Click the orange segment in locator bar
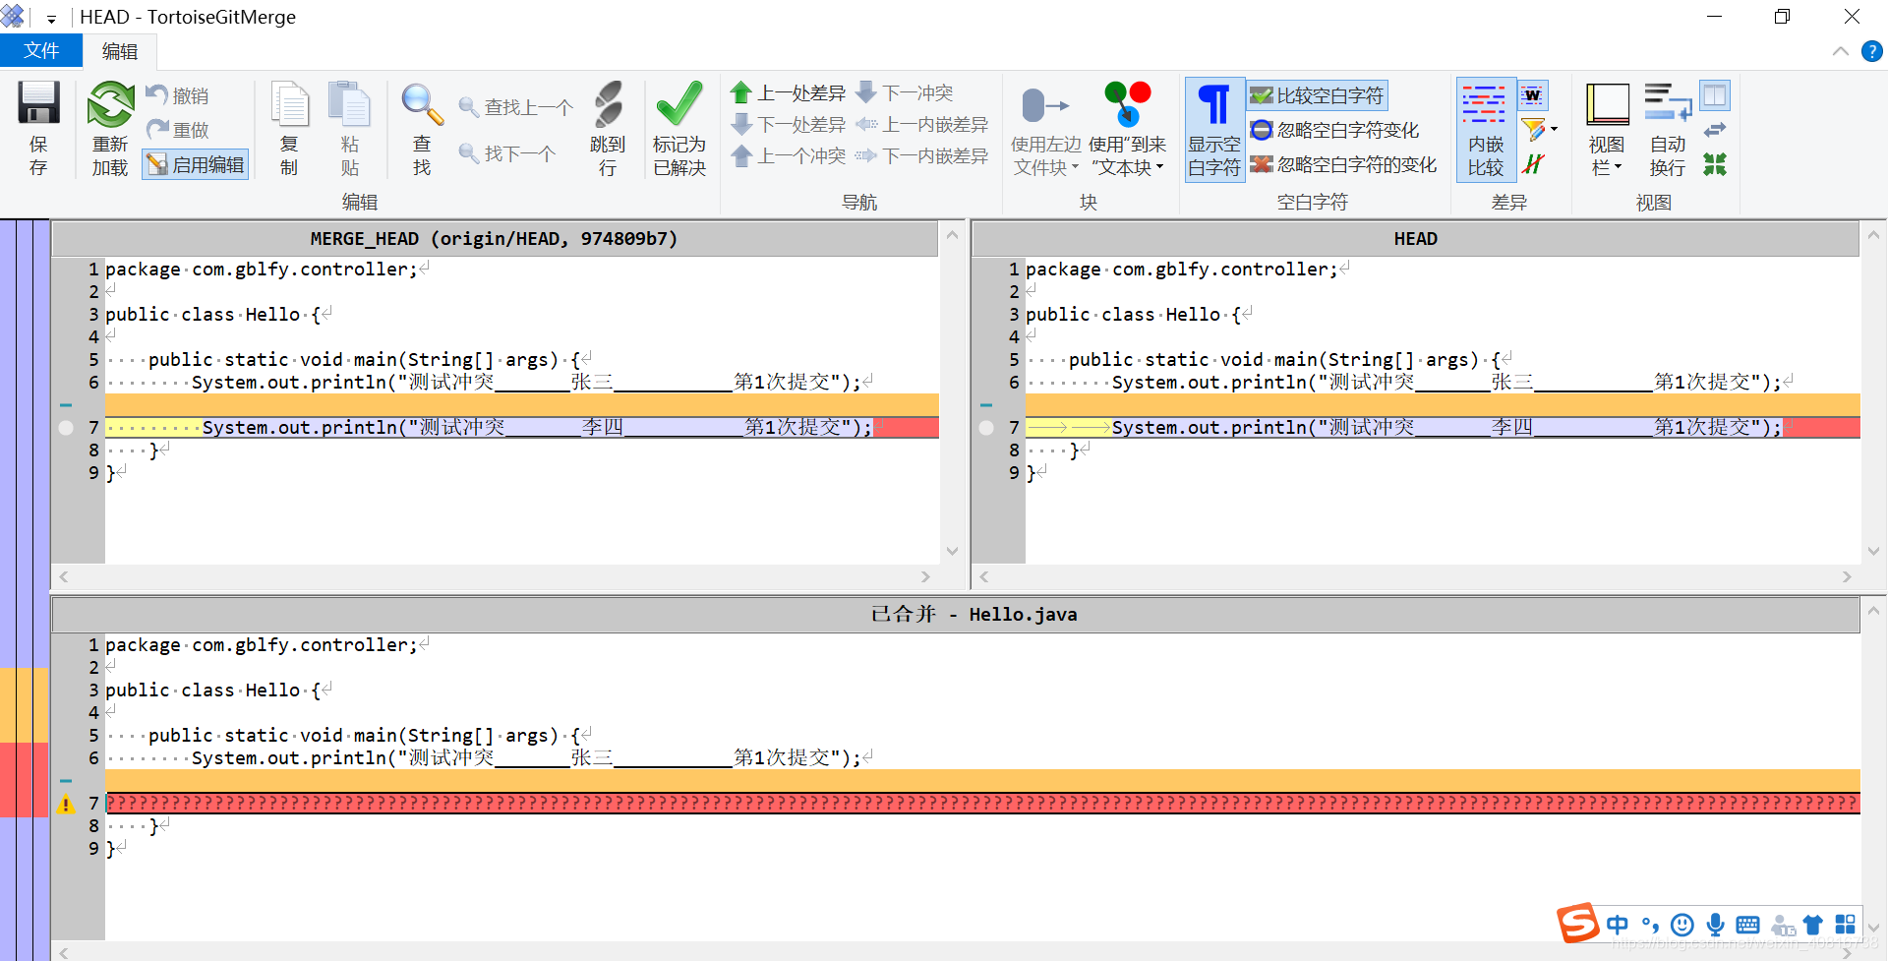The width and height of the screenshot is (1888, 961). pos(25,705)
